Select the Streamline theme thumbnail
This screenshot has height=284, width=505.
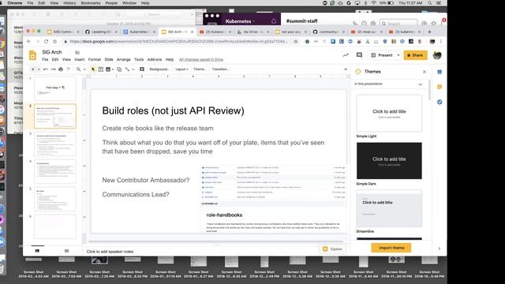[x=389, y=208]
